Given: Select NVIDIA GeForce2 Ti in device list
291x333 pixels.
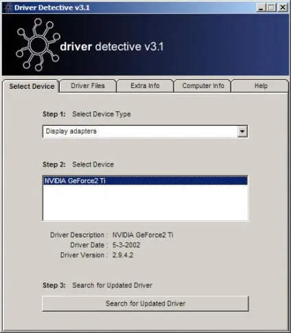Looking at the screenshot, I should coord(145,181).
